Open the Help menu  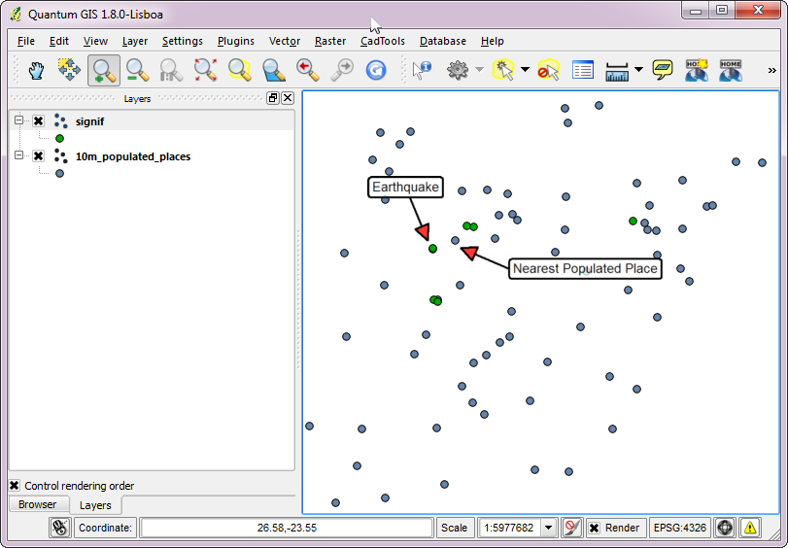pos(492,41)
